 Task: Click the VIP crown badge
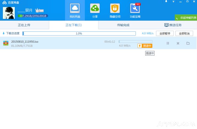point(39,10)
